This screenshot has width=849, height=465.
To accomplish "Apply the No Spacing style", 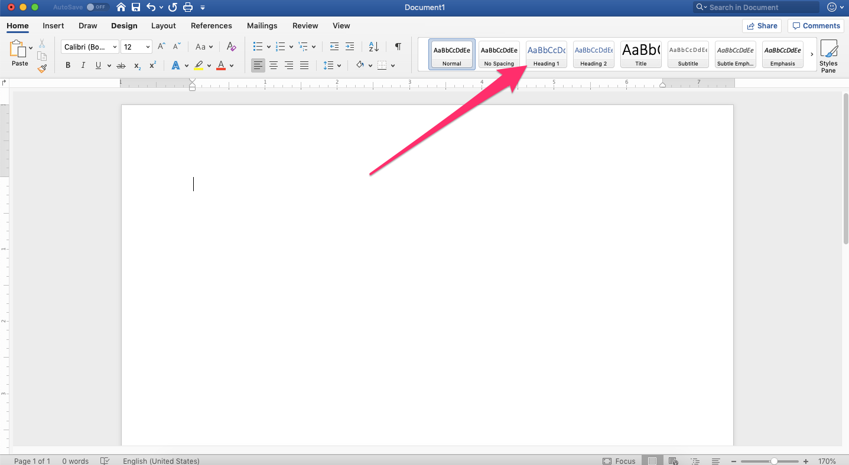I will pyautogui.click(x=499, y=54).
